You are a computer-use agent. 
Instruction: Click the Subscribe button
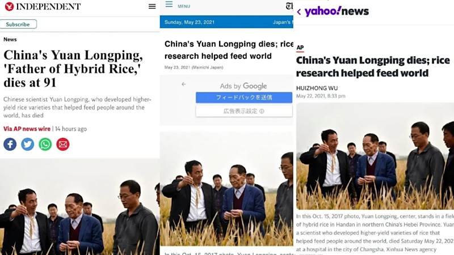coord(18,24)
